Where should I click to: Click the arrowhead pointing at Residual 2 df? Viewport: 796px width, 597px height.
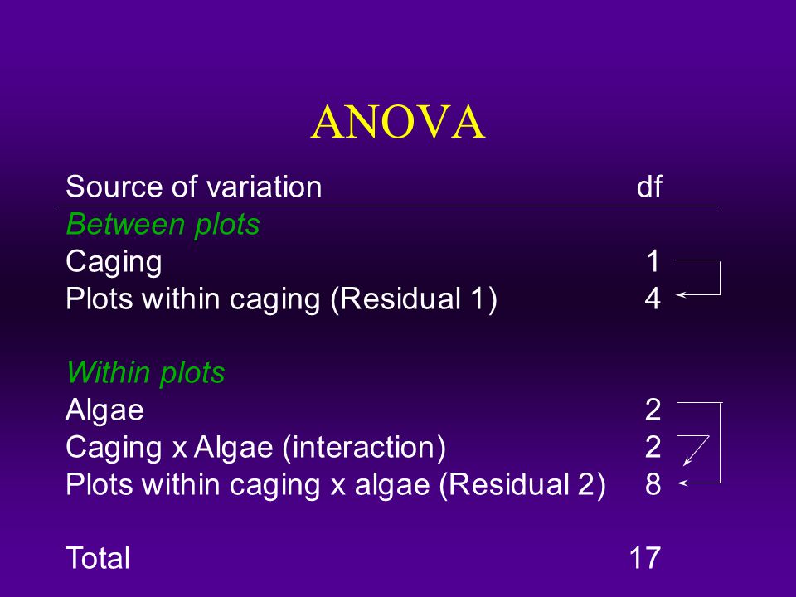tap(682, 483)
